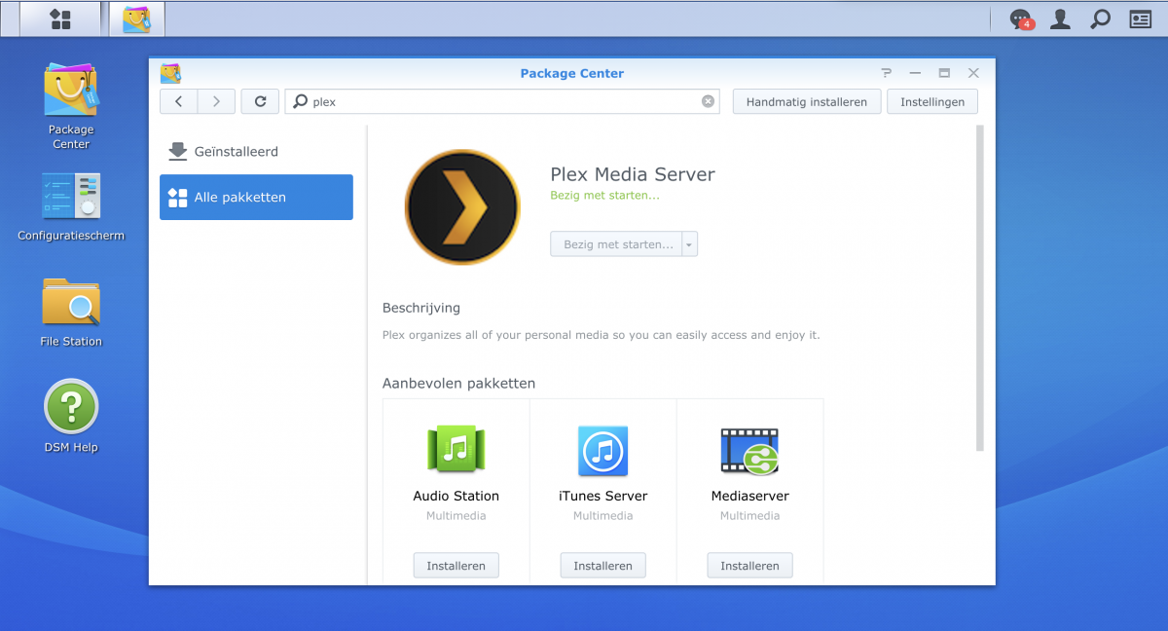Viewport: 1168px width, 631px height.
Task: Click the Beschrijving heading
Action: 421,308
